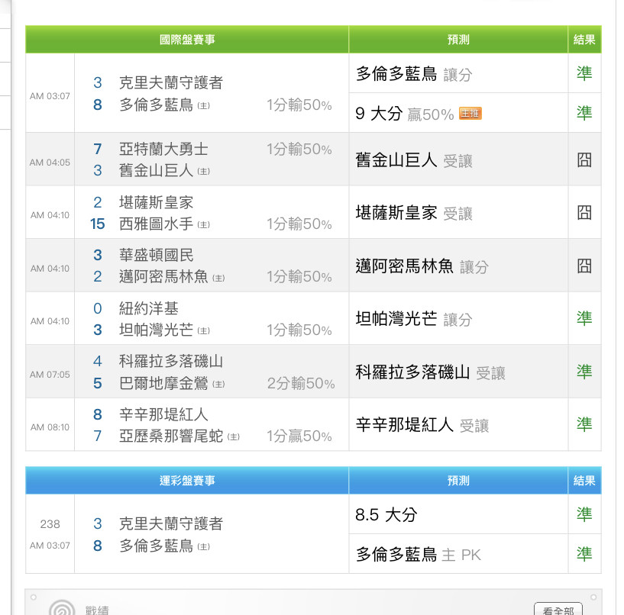Click the green 結果 column header

pos(584,40)
